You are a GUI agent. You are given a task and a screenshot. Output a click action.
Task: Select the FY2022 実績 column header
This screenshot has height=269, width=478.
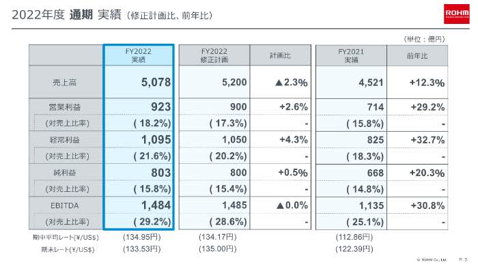(x=139, y=55)
